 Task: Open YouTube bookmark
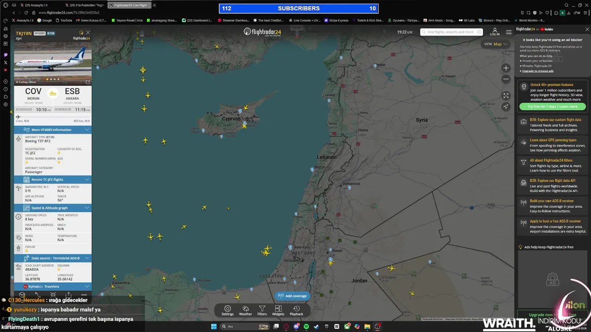coord(64,20)
